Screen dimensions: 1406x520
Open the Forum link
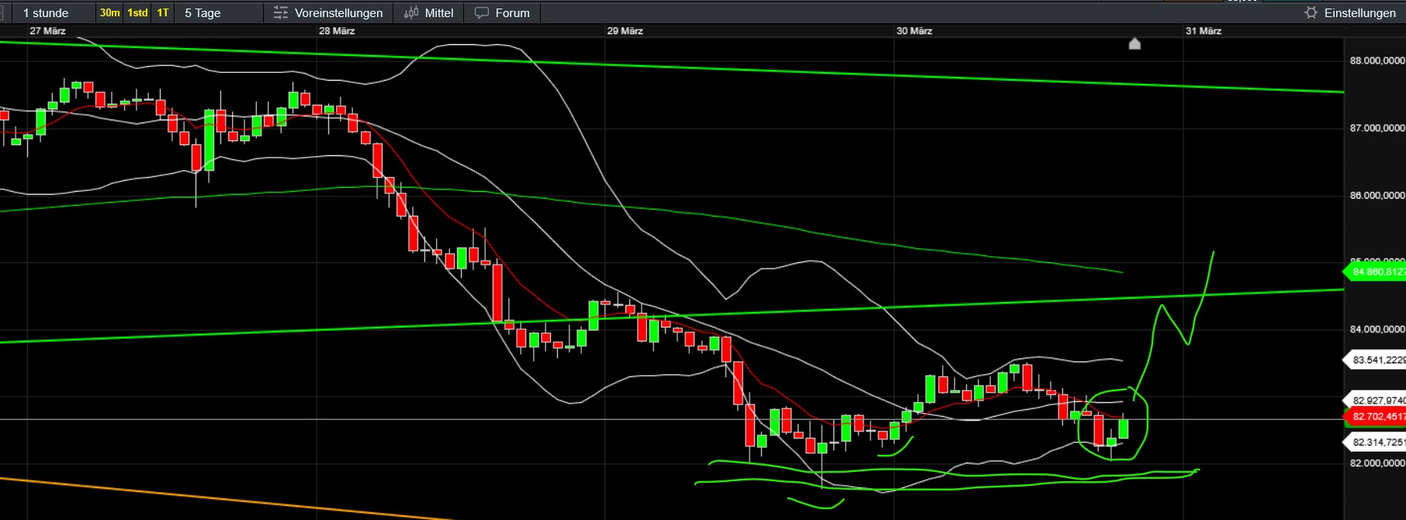[502, 13]
